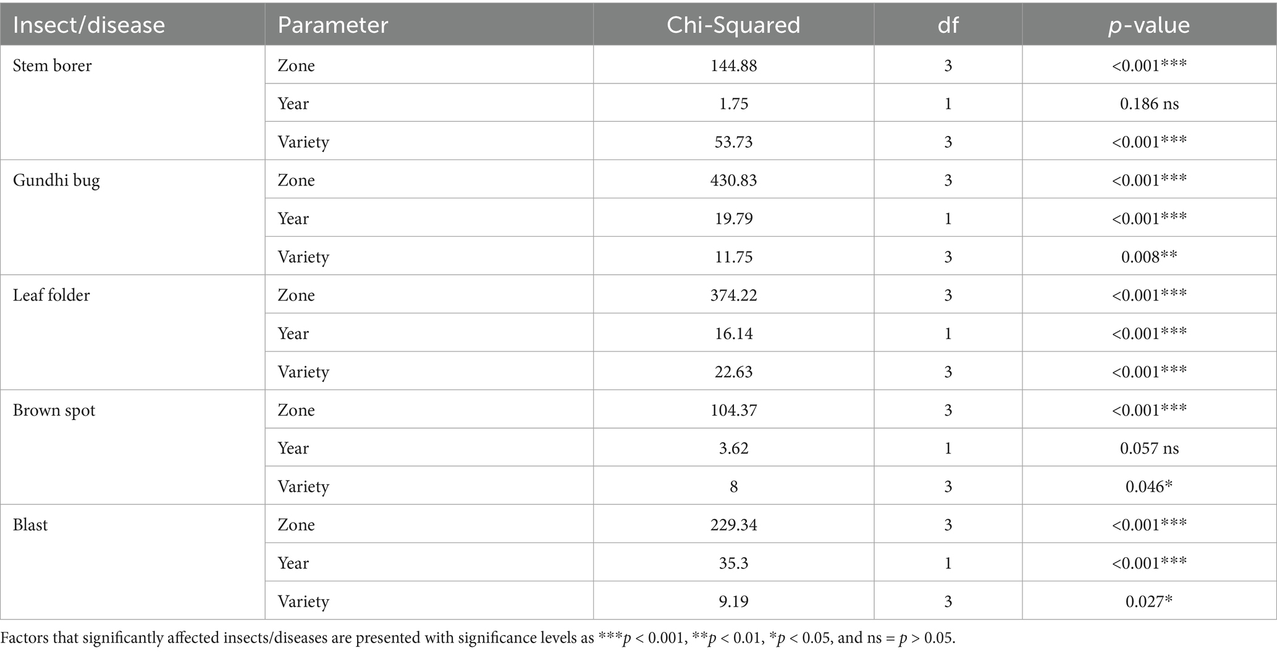Click the 0.027* p-value cell
This screenshot has width=1277, height=653.
click(1149, 602)
